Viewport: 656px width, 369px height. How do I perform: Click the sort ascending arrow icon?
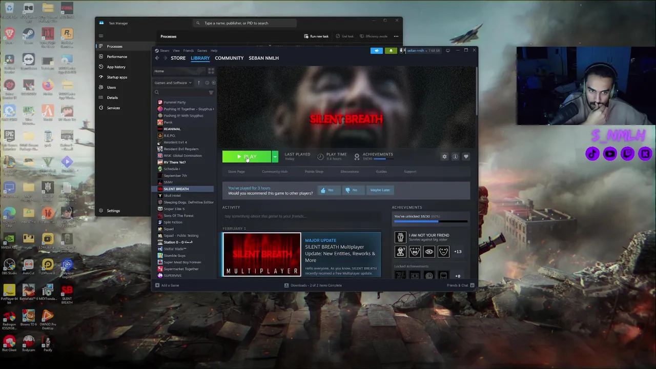click(x=199, y=83)
